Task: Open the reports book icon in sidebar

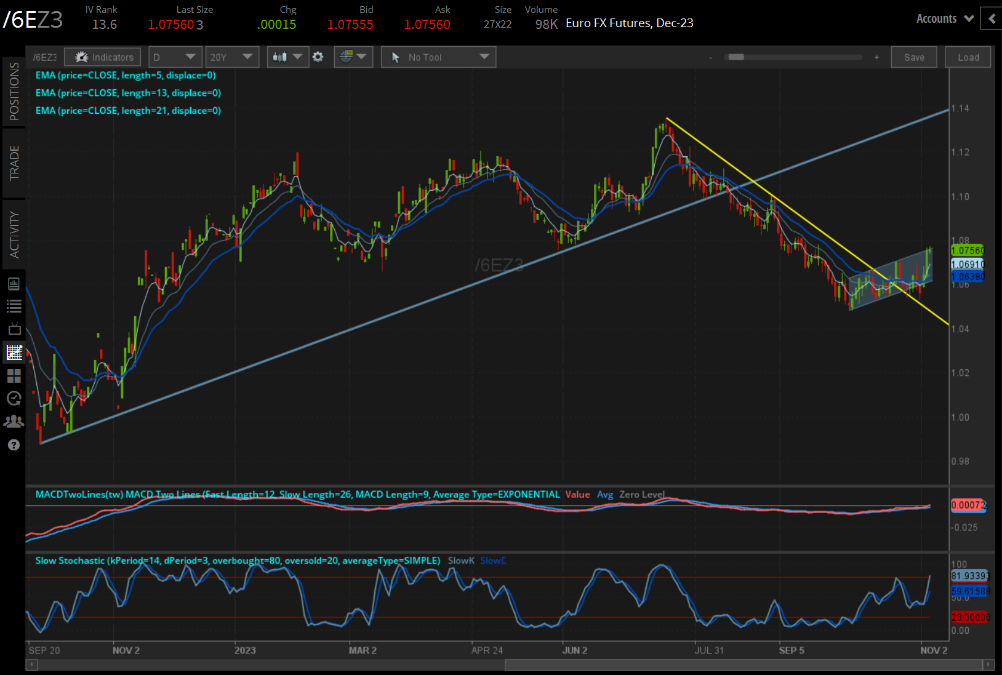Action: [14, 284]
